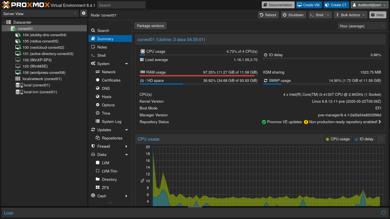
Task: Click VM 101 active-directory monitor icon
Action: tap(18, 54)
